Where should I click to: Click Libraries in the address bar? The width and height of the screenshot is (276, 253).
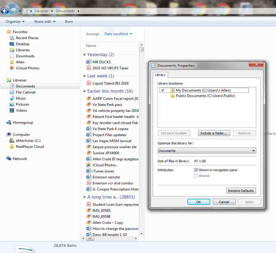pyautogui.click(x=42, y=11)
